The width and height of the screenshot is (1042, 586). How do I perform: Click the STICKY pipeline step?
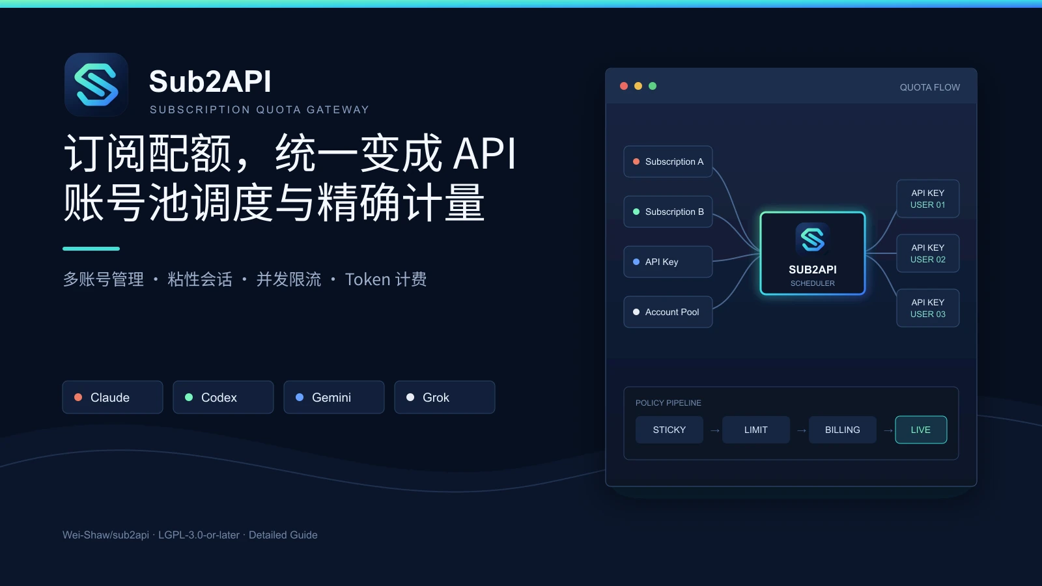coord(669,430)
